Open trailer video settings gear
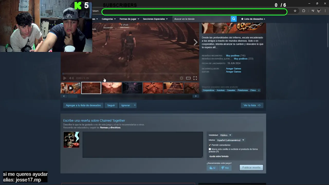Image resolution: width=329 pixels, height=185 pixels. (x=181, y=78)
